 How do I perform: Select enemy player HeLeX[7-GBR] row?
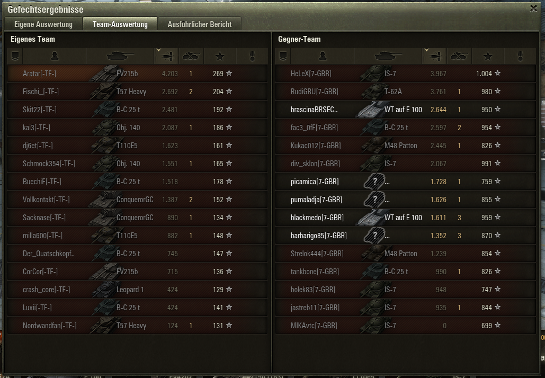(x=406, y=73)
